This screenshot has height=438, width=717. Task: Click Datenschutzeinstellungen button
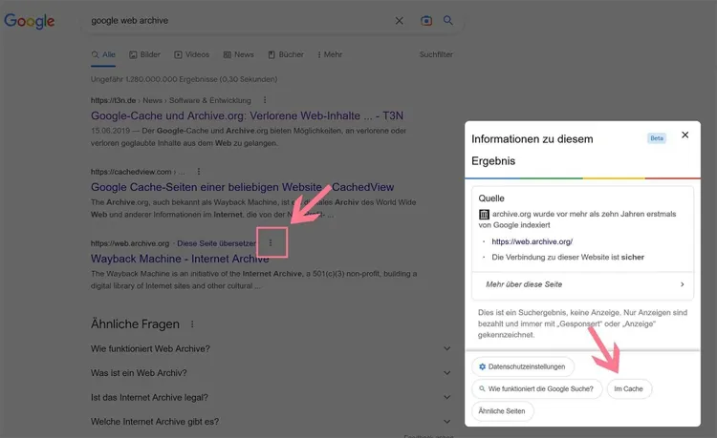(x=523, y=366)
